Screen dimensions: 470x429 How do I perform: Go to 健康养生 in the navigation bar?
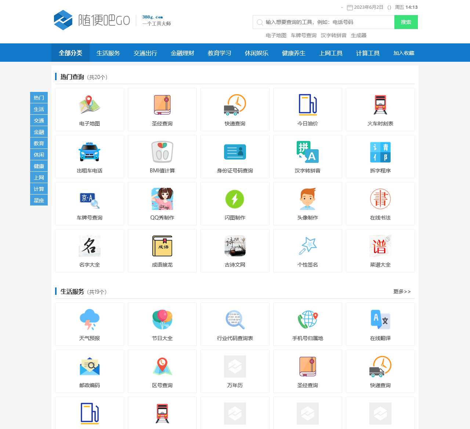point(294,53)
